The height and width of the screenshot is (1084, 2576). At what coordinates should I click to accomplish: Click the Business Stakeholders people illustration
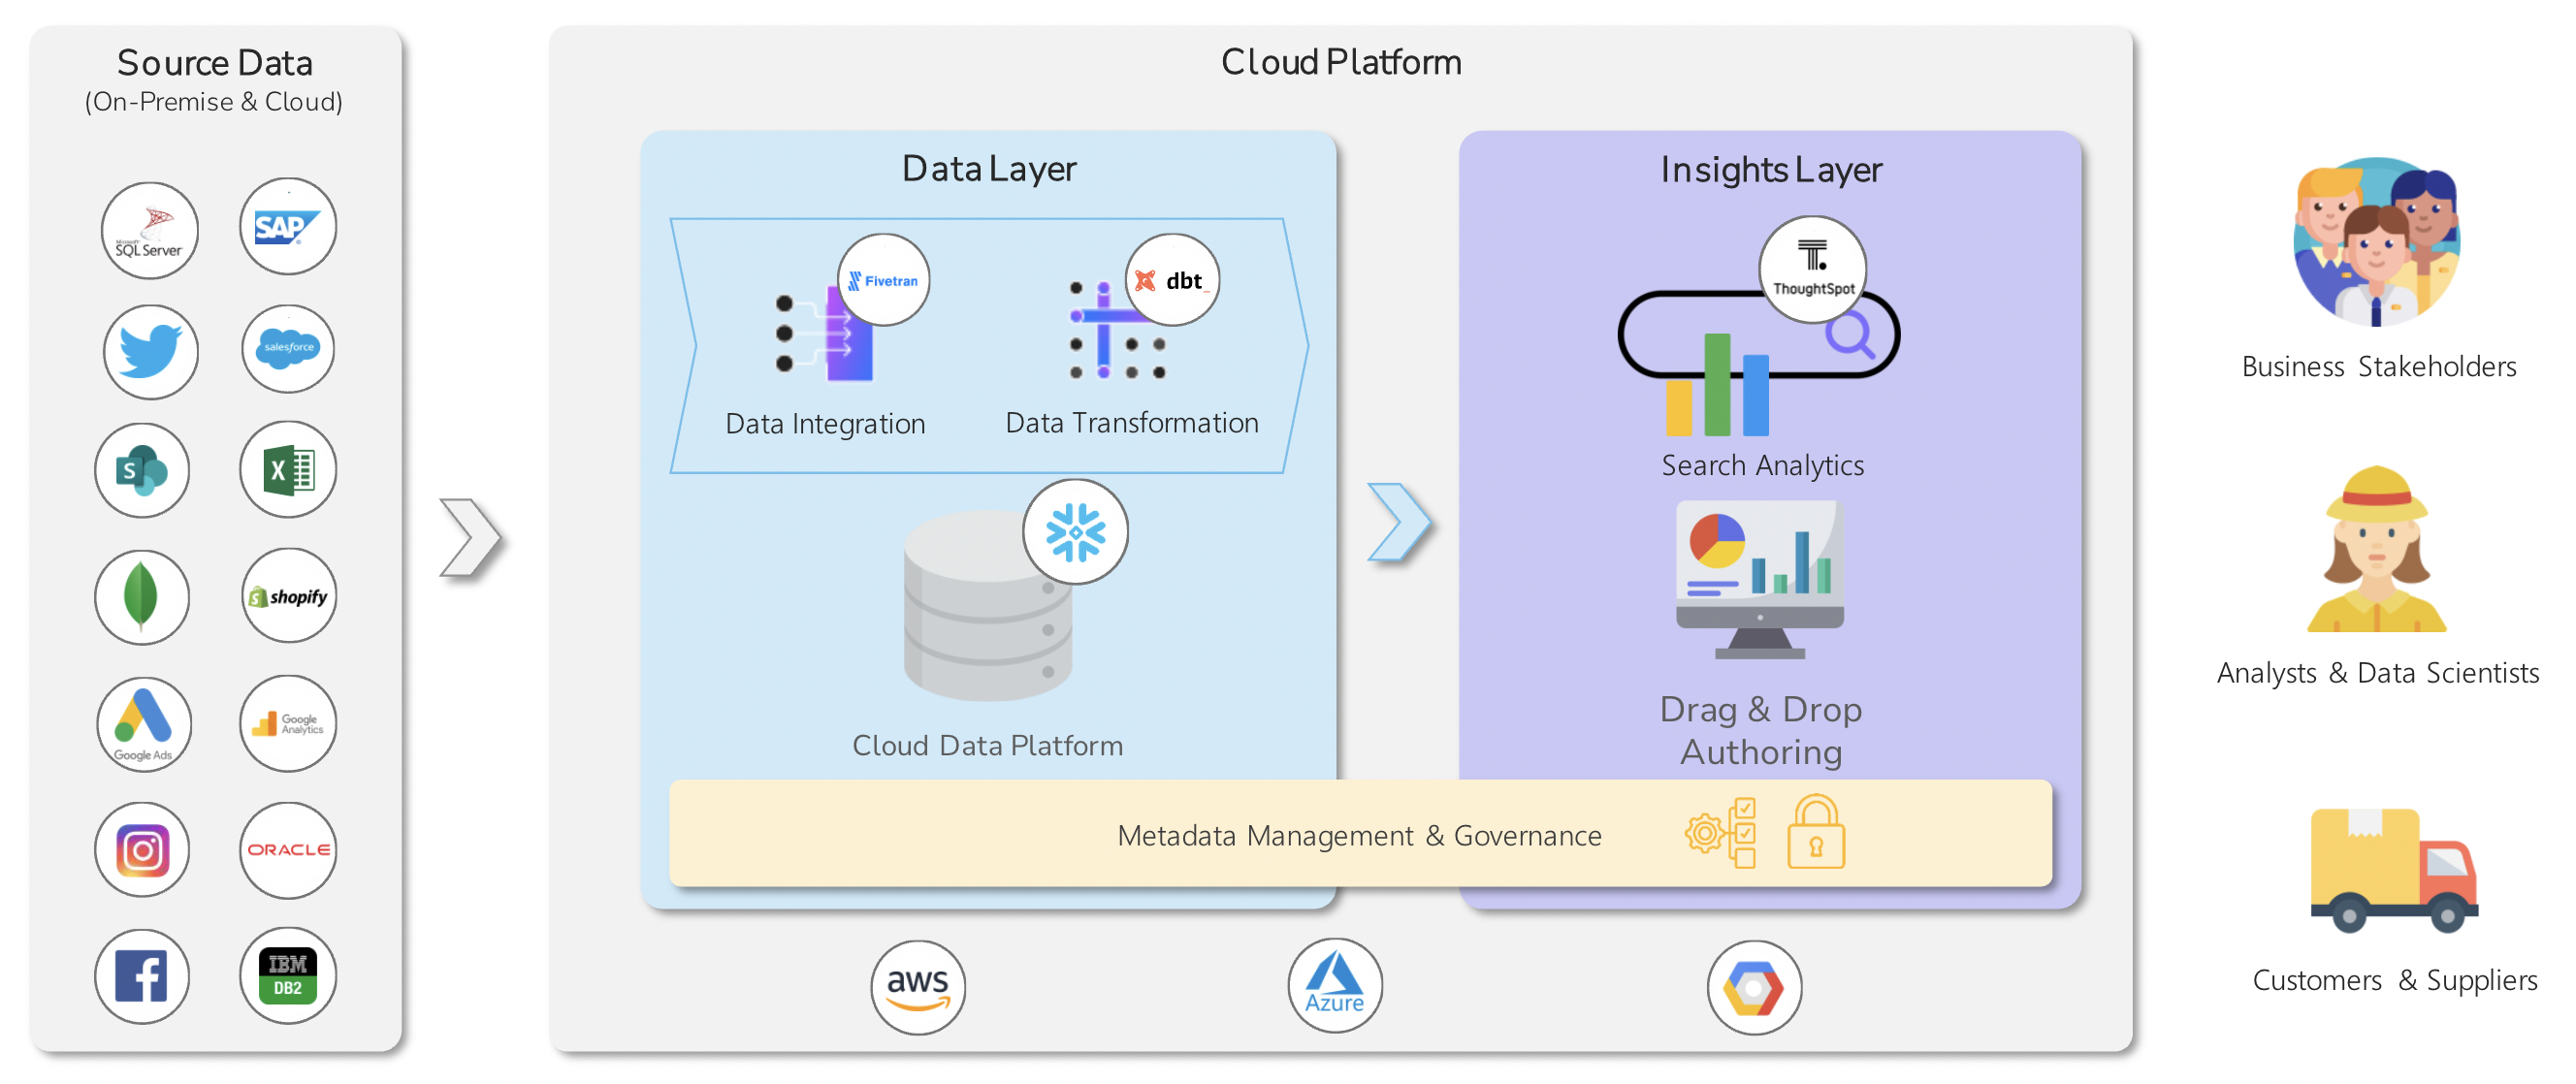[x=2376, y=242]
